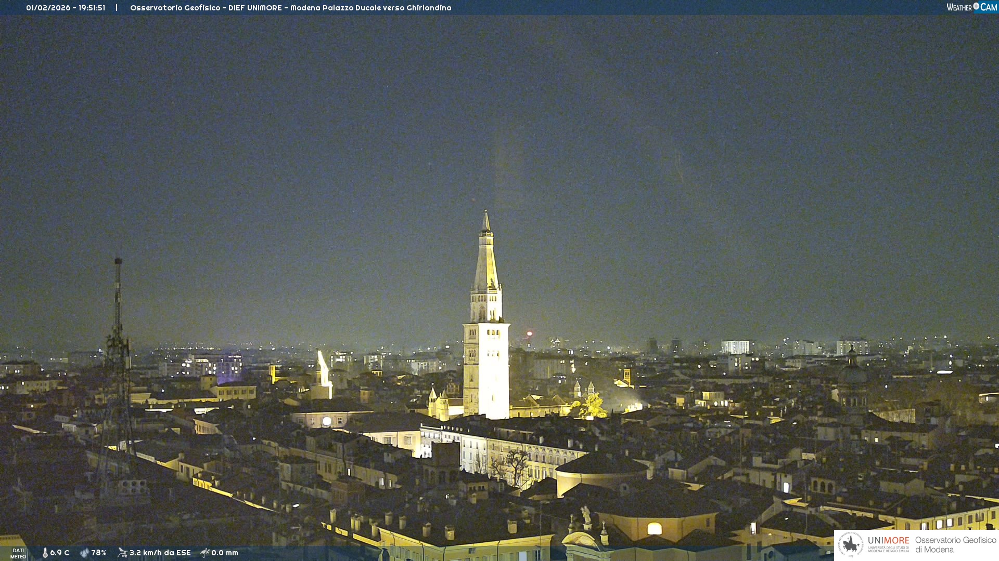Click the wind anemometer icon
999x561 pixels.
122,553
